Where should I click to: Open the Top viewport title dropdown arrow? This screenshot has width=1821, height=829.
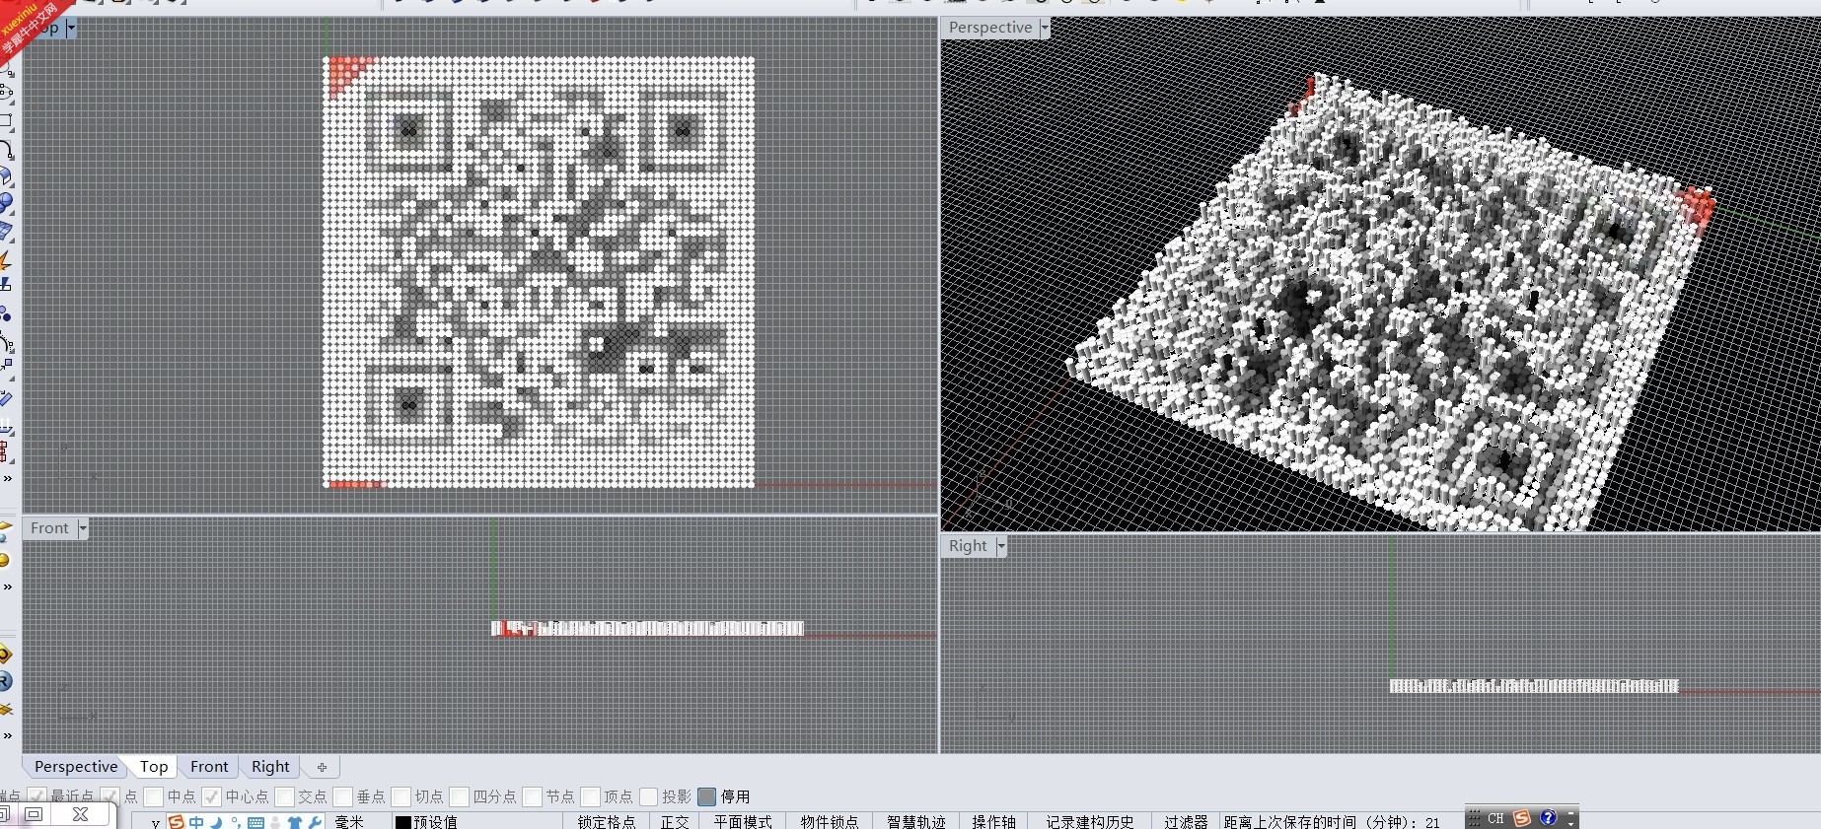pos(71,28)
